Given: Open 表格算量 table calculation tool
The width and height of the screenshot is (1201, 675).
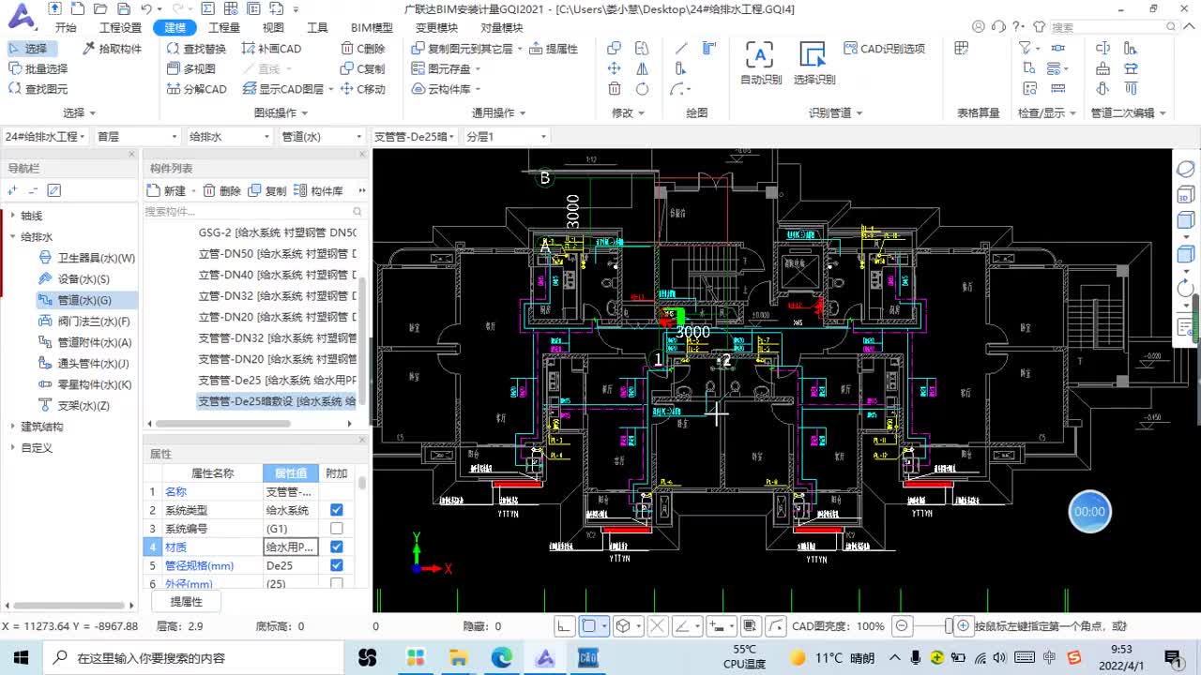Looking at the screenshot, I should point(961,48).
